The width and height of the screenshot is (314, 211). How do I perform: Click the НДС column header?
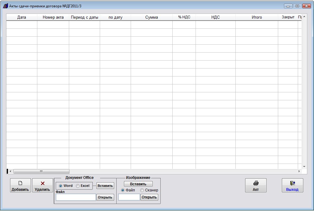pos(215,17)
